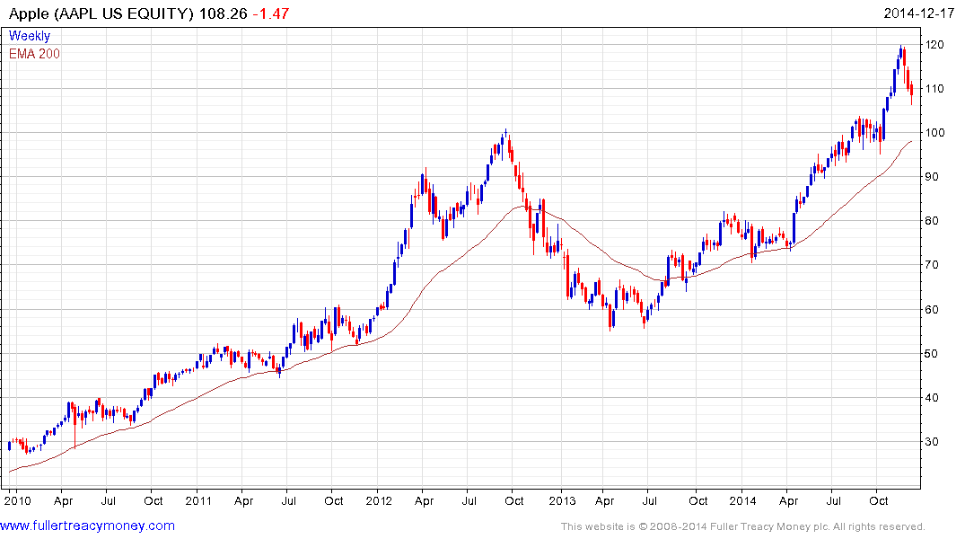Click the 60 price axis label
965x539 pixels.
pos(932,309)
